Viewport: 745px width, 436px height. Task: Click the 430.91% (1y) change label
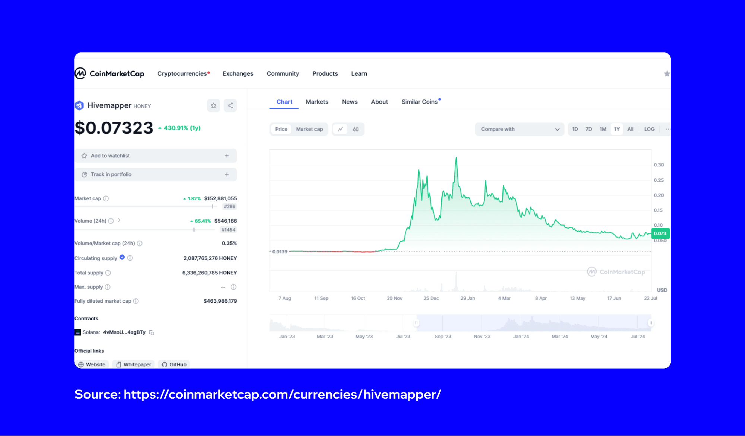pyautogui.click(x=179, y=128)
